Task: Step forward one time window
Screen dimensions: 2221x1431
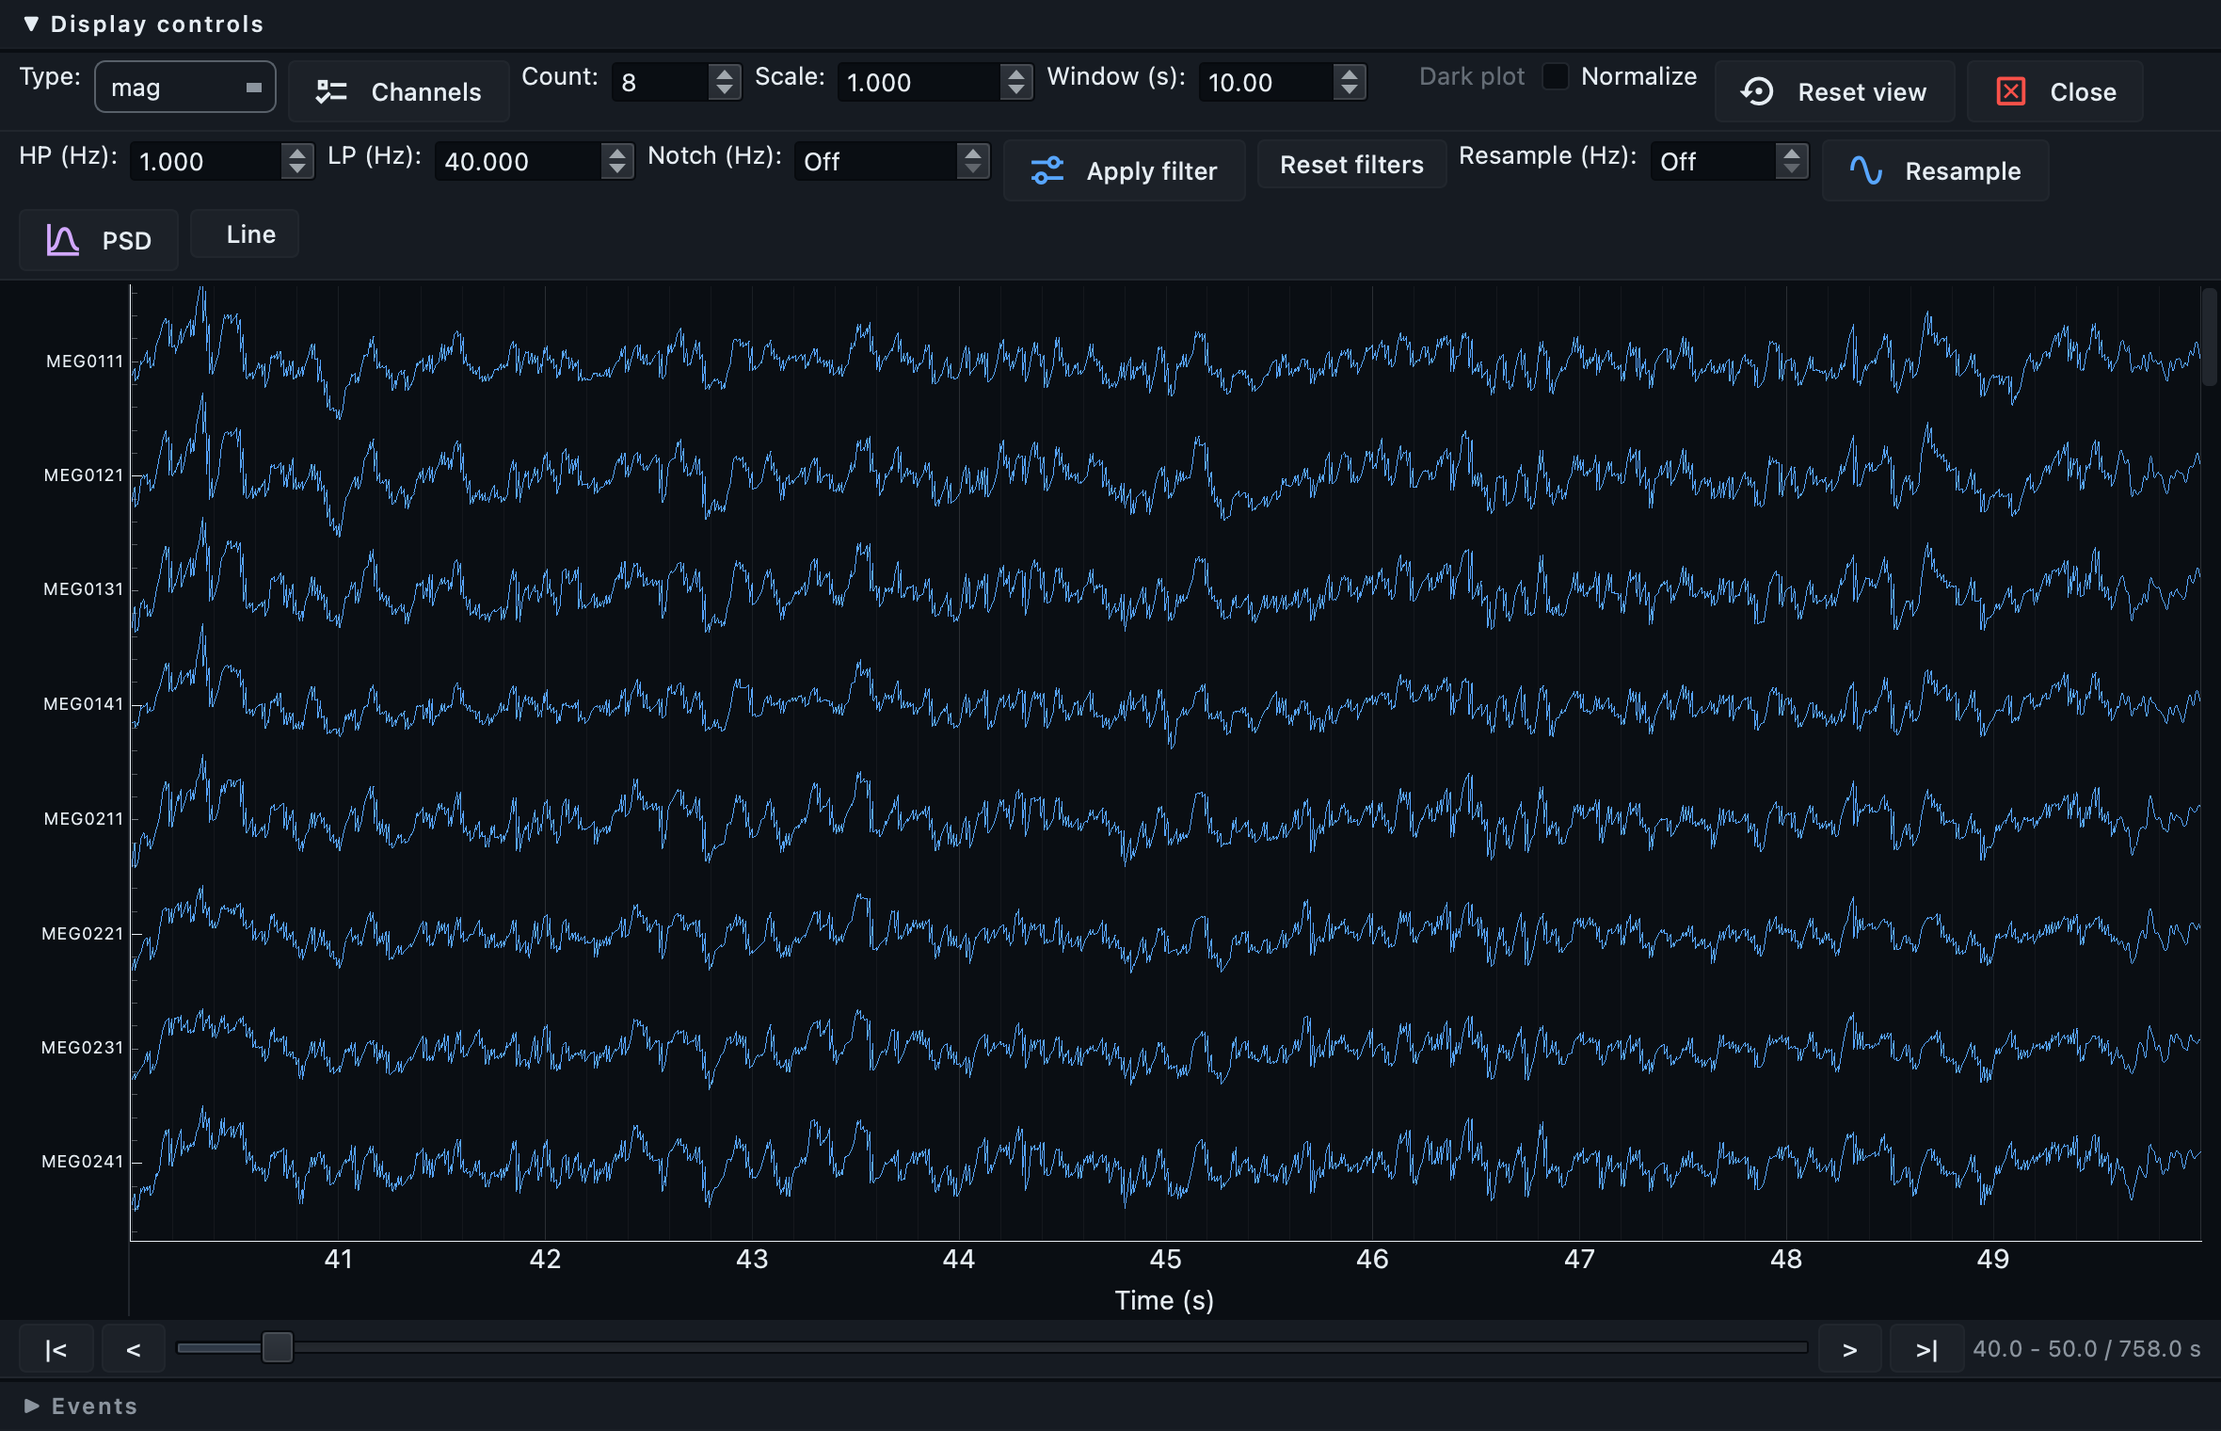Action: click(x=1849, y=1349)
